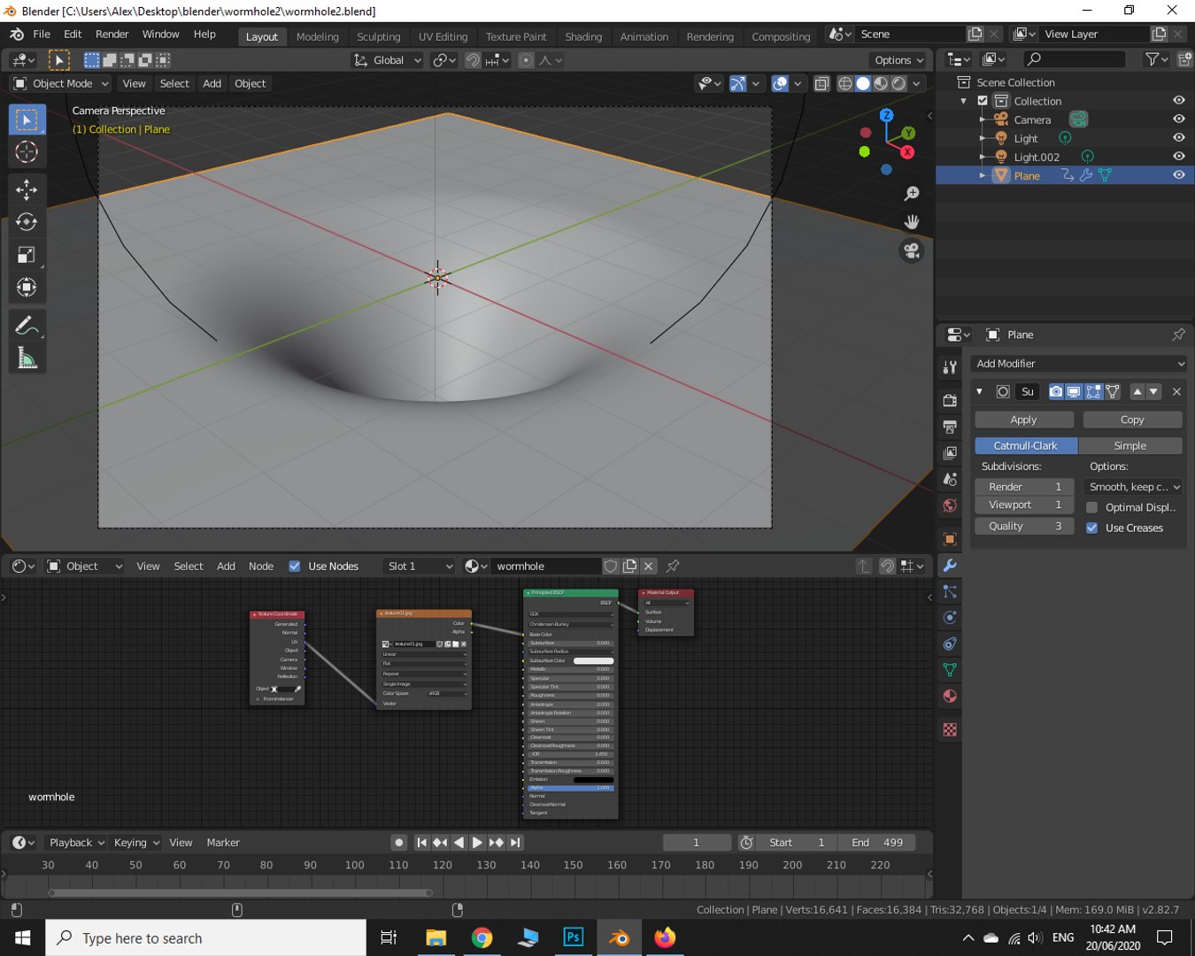Disable the Use Nodes checkbox
This screenshot has width=1195, height=956.
tap(295, 567)
